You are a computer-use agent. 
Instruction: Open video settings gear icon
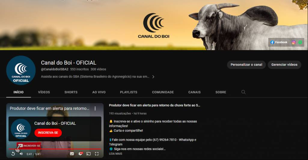[x=80, y=154]
